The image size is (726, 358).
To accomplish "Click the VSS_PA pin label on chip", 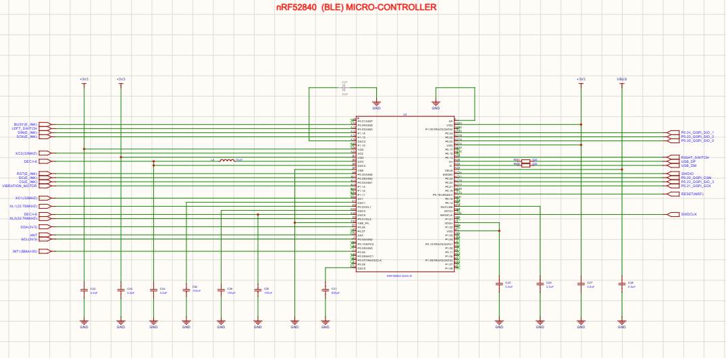I will click(363, 223).
